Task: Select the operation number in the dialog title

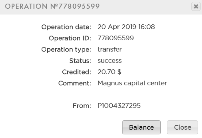Action: [75, 6]
